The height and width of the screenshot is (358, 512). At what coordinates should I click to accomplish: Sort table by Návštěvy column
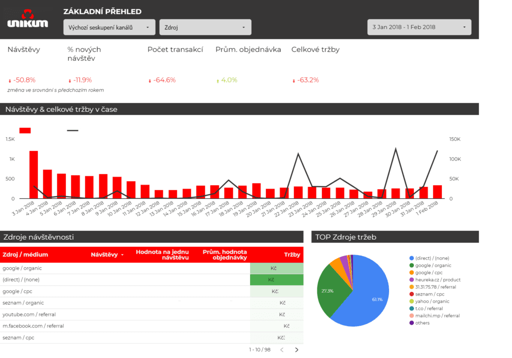(106, 255)
